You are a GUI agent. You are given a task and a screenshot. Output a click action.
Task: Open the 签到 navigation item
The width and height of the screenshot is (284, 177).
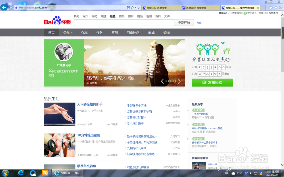[x=115, y=33]
